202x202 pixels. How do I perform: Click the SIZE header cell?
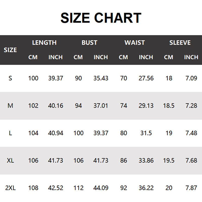(10, 50)
